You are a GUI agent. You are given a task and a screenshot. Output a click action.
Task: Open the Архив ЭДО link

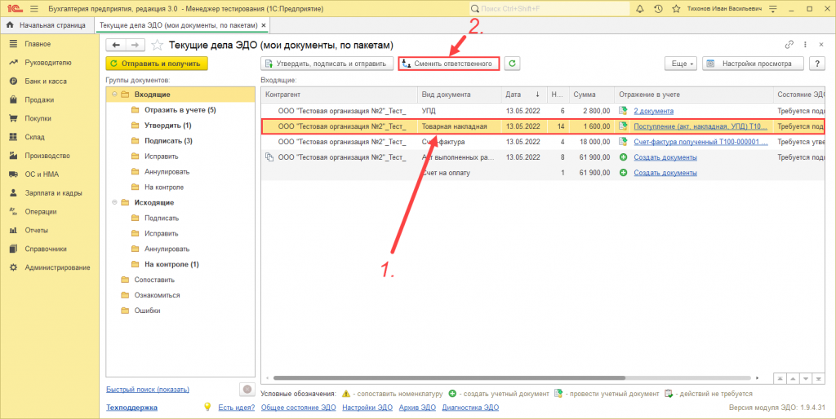pyautogui.click(x=416, y=408)
